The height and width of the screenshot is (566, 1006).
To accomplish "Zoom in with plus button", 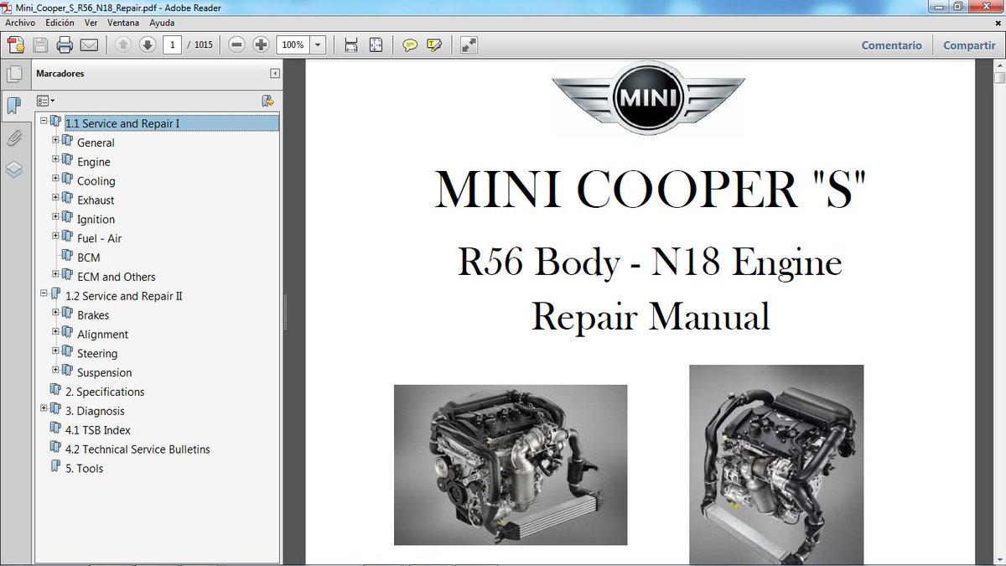I will pyautogui.click(x=261, y=45).
